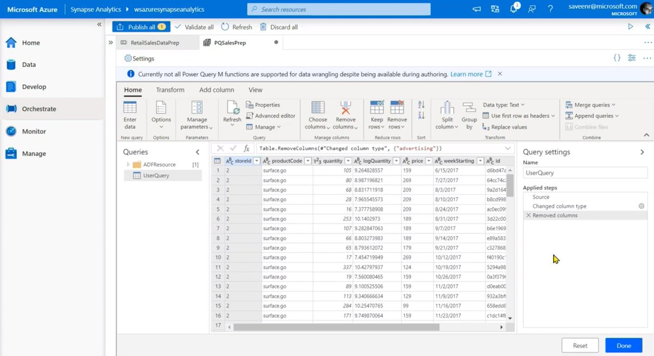The width and height of the screenshot is (654, 356).
Task: Click the vertical scrollbar of the data grid
Action: click(x=510, y=186)
